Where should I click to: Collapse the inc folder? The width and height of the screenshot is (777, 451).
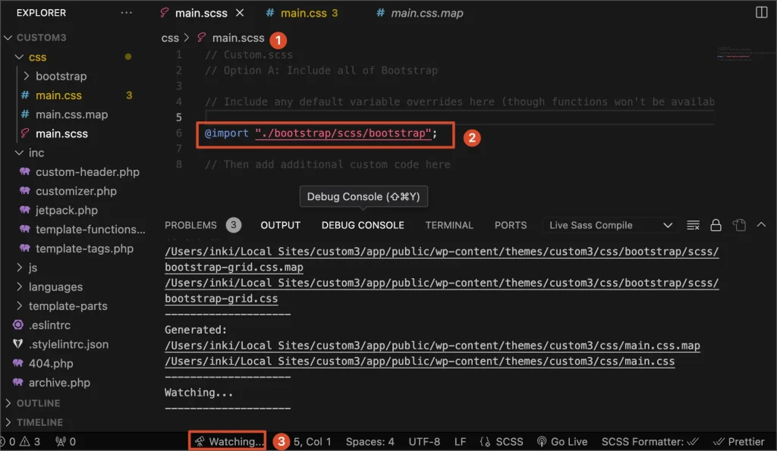coord(36,152)
